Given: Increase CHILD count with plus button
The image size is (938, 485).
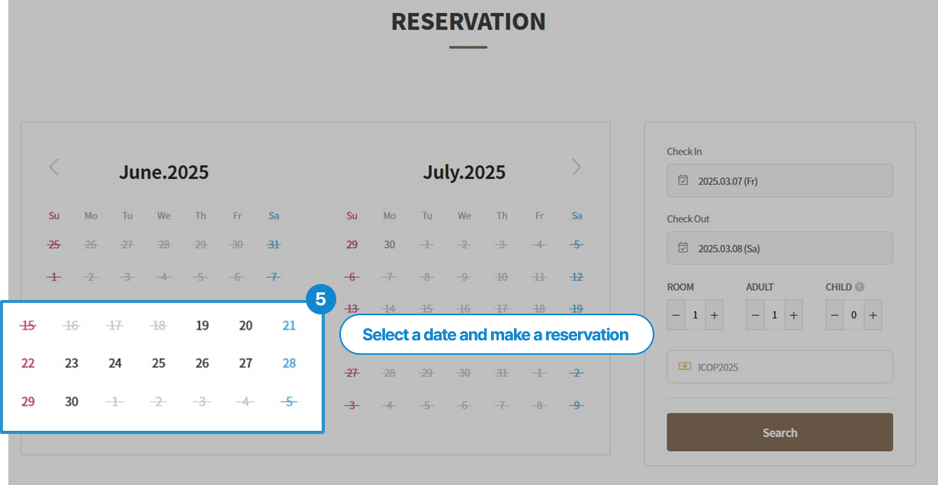Looking at the screenshot, I should 873,314.
